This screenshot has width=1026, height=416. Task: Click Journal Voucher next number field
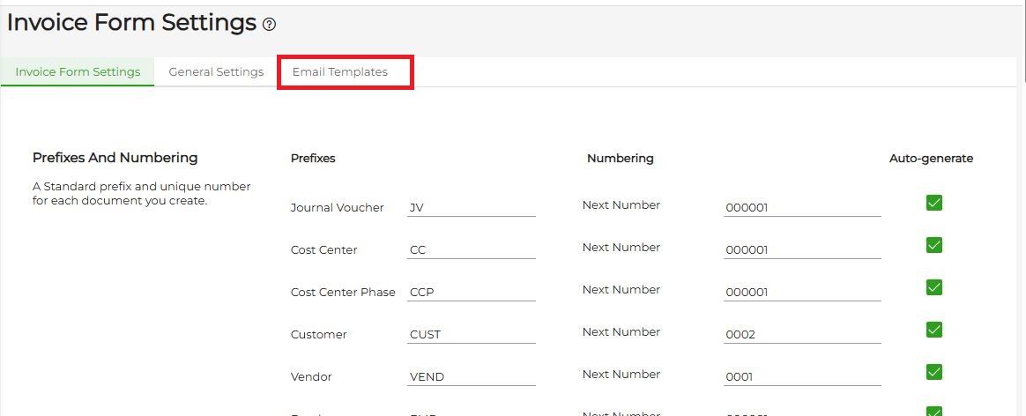point(801,208)
